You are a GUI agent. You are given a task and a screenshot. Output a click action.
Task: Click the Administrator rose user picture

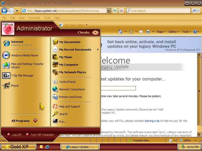tap(8, 29)
